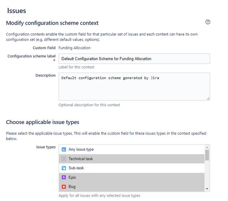Click the purple Epic lightning icon

click(x=64, y=177)
